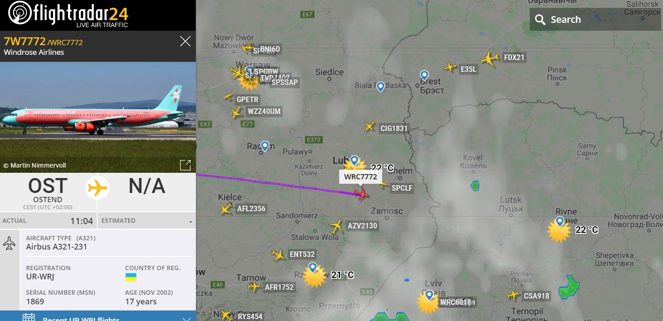Select the AZV2130 plane icon
Image resolution: width=663 pixels, height=321 pixels.
pos(336,226)
